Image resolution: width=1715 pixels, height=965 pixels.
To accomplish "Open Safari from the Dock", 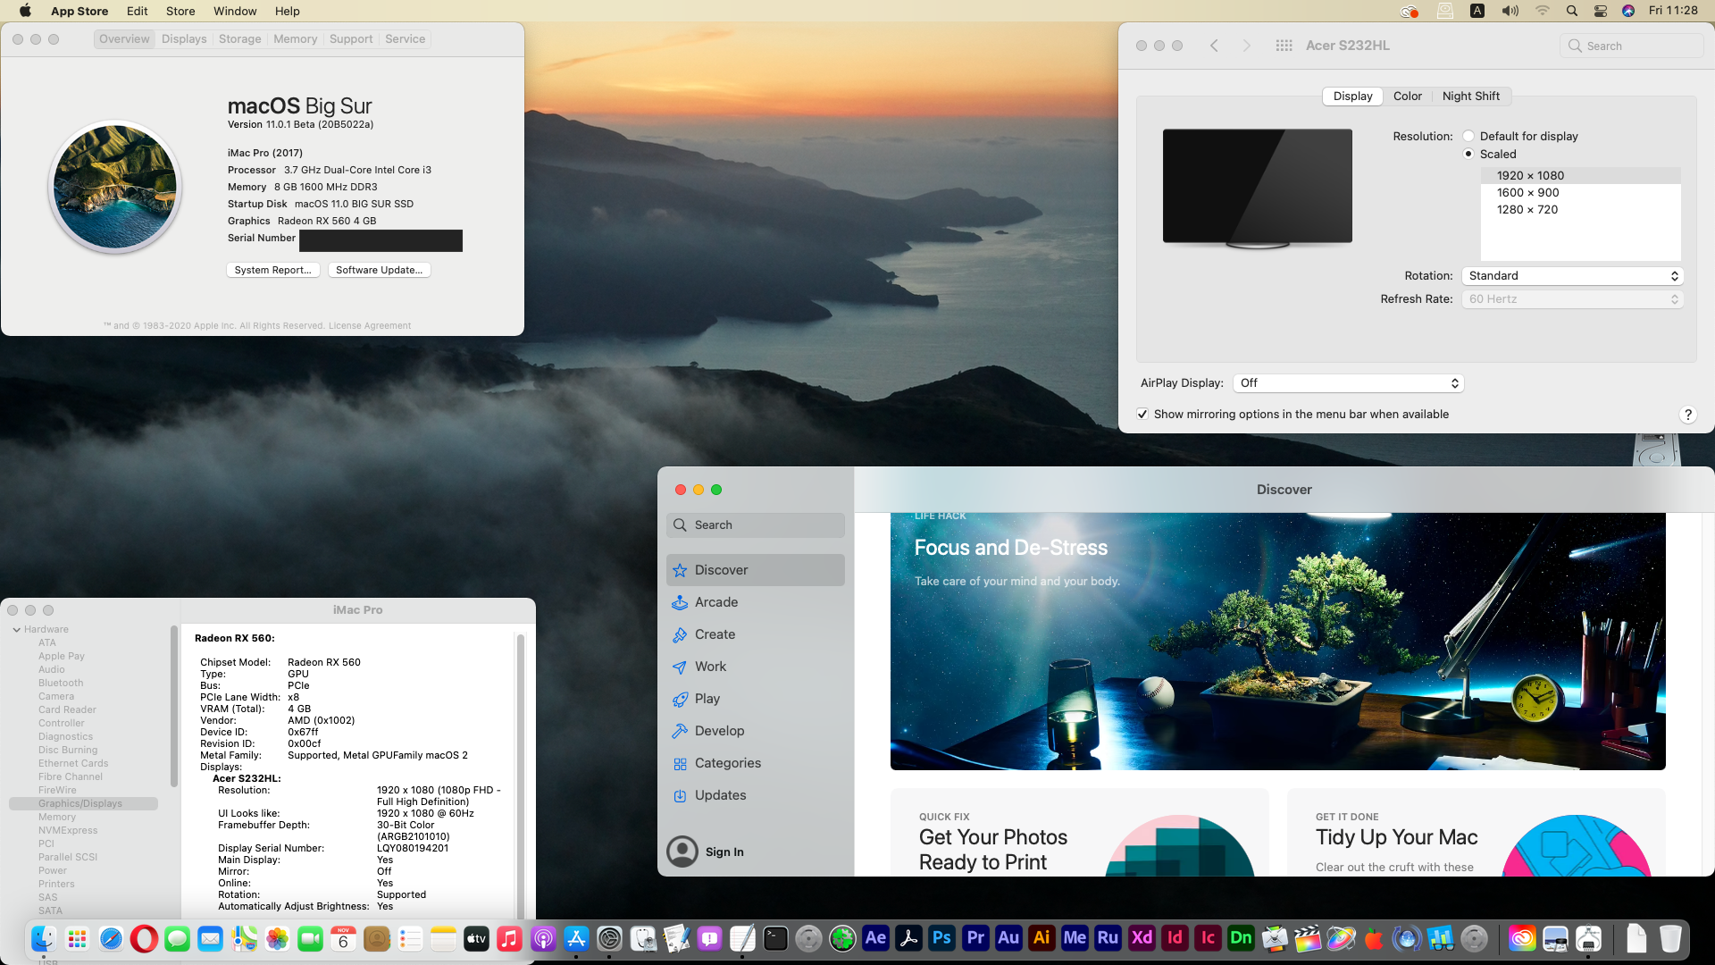I will pyautogui.click(x=111, y=938).
